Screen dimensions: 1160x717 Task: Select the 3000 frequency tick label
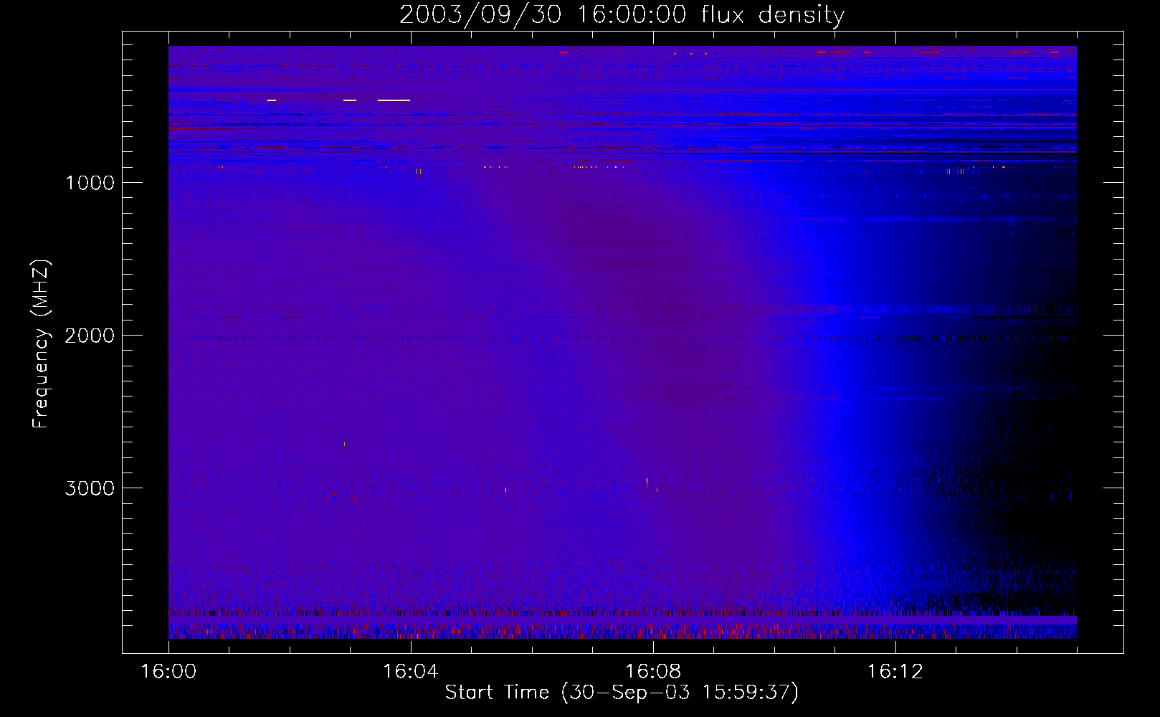click(x=90, y=488)
